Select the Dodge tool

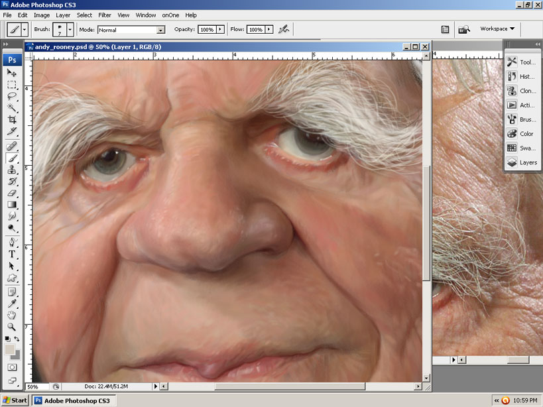tap(12, 228)
